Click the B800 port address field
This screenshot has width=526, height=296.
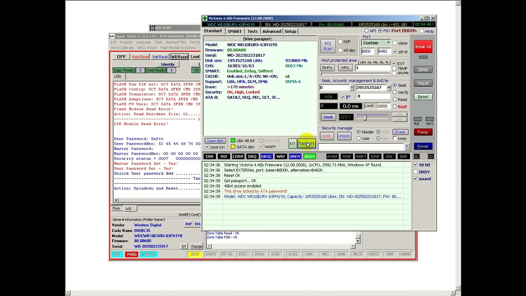pos(368,52)
